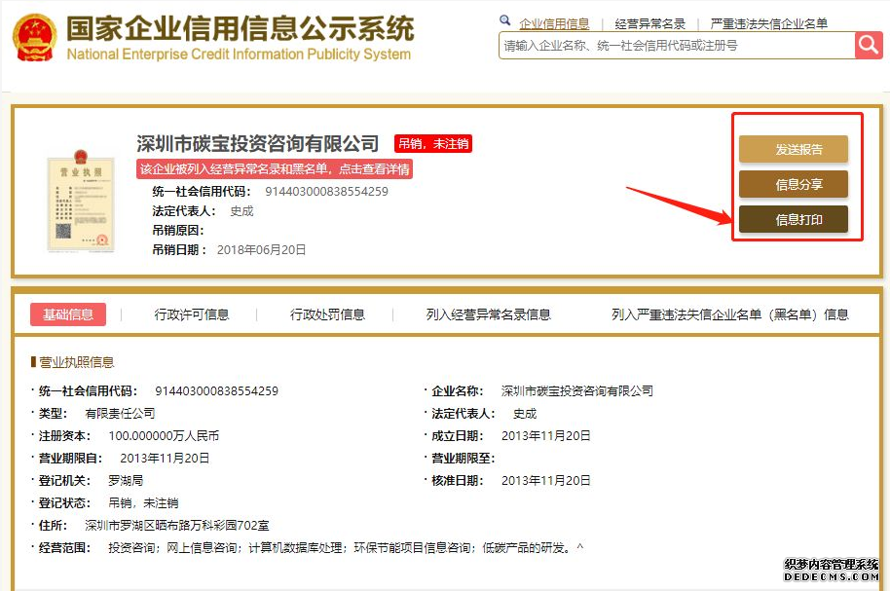Open the business license thumbnail image
This screenshot has height=591, width=890.
click(x=80, y=202)
